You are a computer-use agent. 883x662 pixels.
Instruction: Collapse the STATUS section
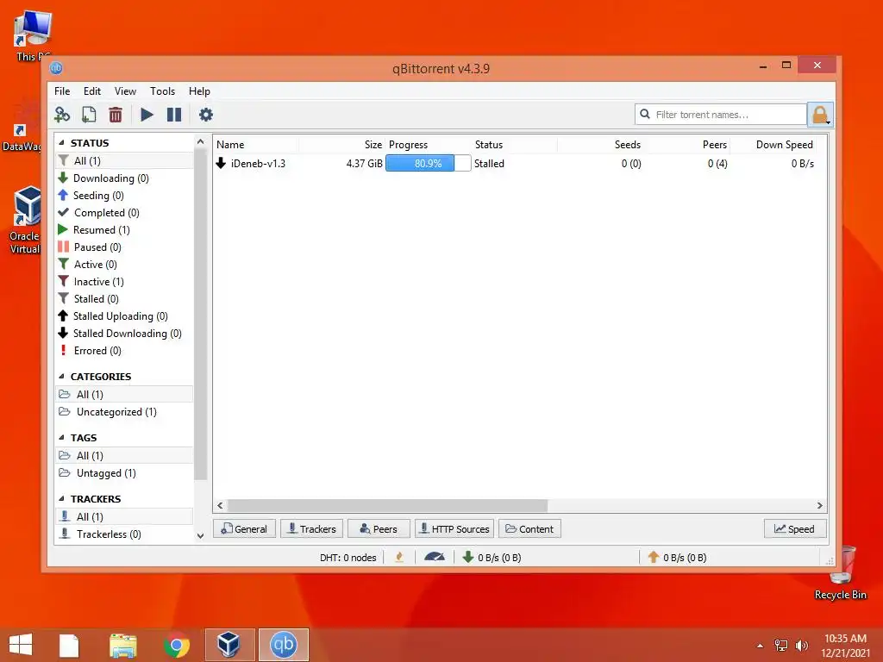(61, 143)
